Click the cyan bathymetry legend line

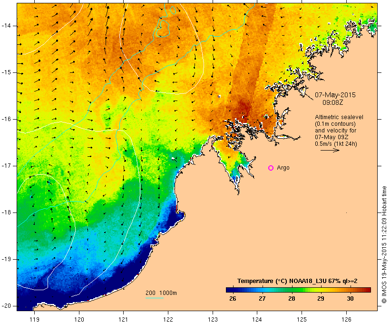click(x=155, y=298)
